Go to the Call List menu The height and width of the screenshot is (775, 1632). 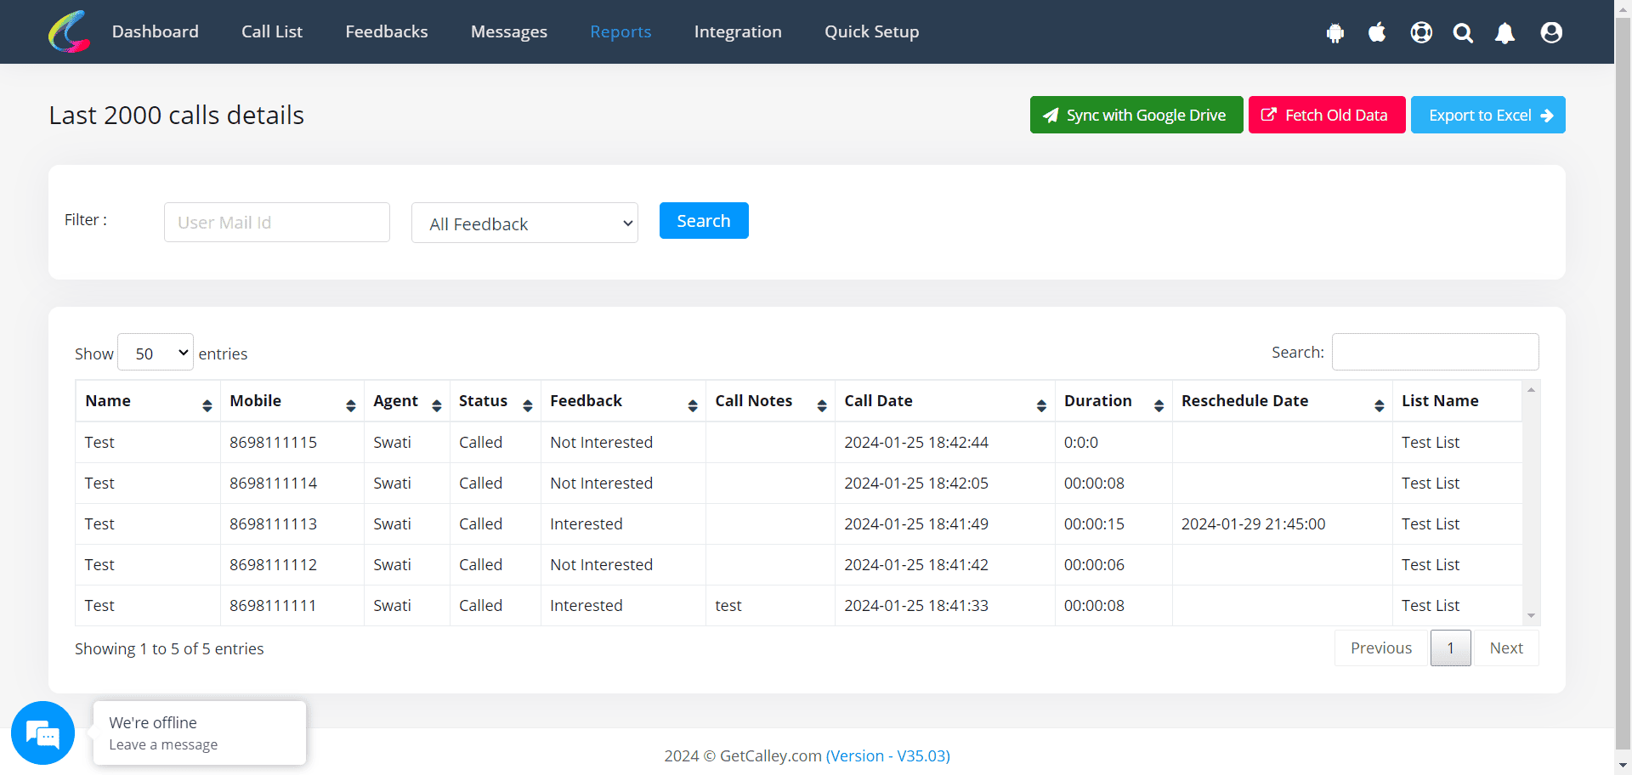[272, 31]
